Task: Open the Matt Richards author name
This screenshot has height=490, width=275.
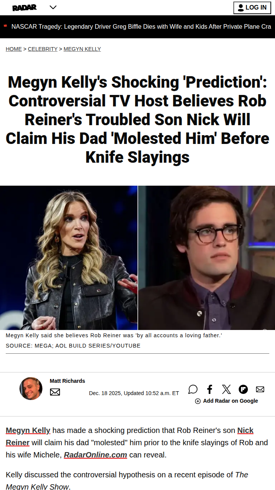Action: 67,381
